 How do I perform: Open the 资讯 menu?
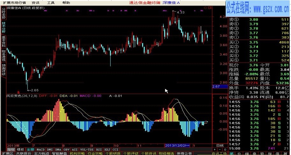(35, 3)
